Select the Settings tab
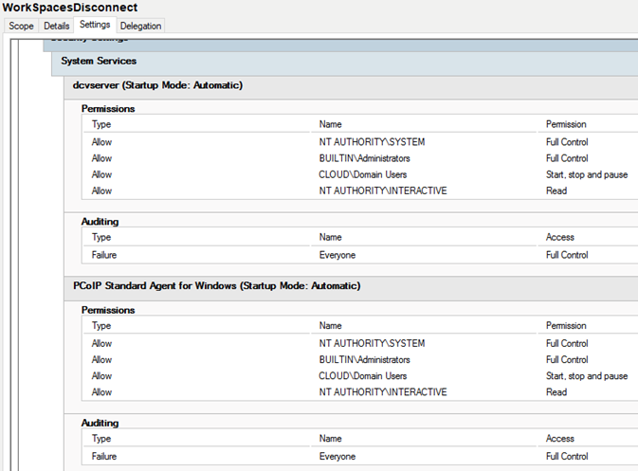The image size is (638, 471). pyautogui.click(x=95, y=25)
